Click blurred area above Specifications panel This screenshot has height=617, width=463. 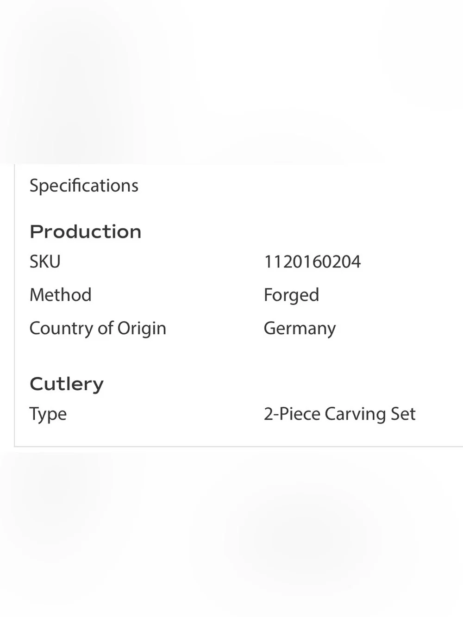(231, 81)
